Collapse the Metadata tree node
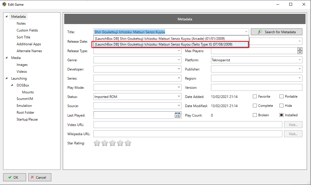Viewport: 311px width, 185px height. (x=7, y=16)
